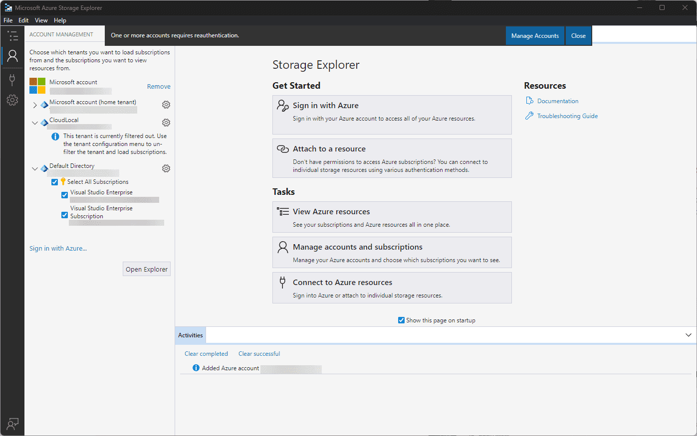Screen dimensions: 697x436
Task: Click the Sign in with Azure card
Action: pos(392,115)
